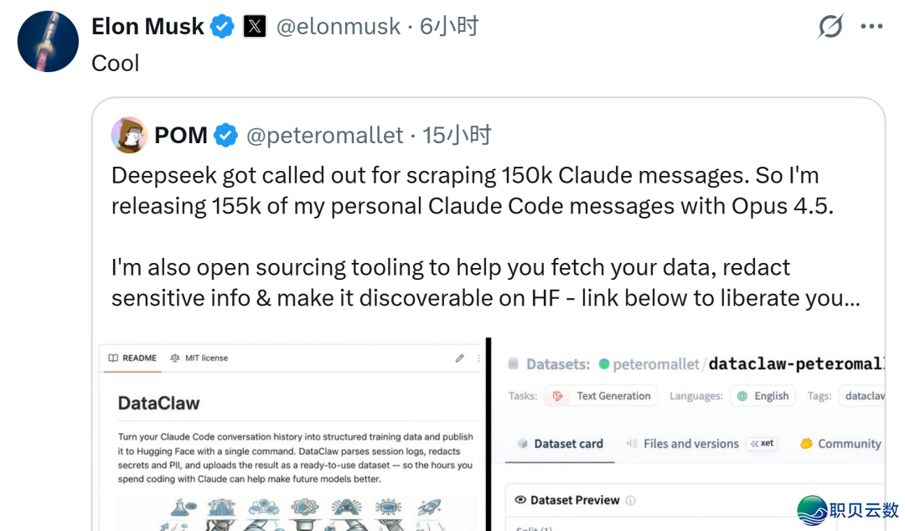905x531 pixels.
Task: Open the Grok slashed-circle icon on the tweet
Action: click(x=830, y=27)
